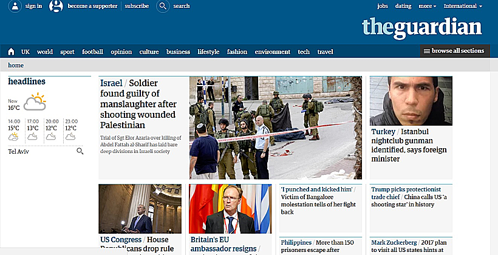The width and height of the screenshot is (498, 255).
Task: Click the browse all sections hamburger icon
Action: (427, 51)
